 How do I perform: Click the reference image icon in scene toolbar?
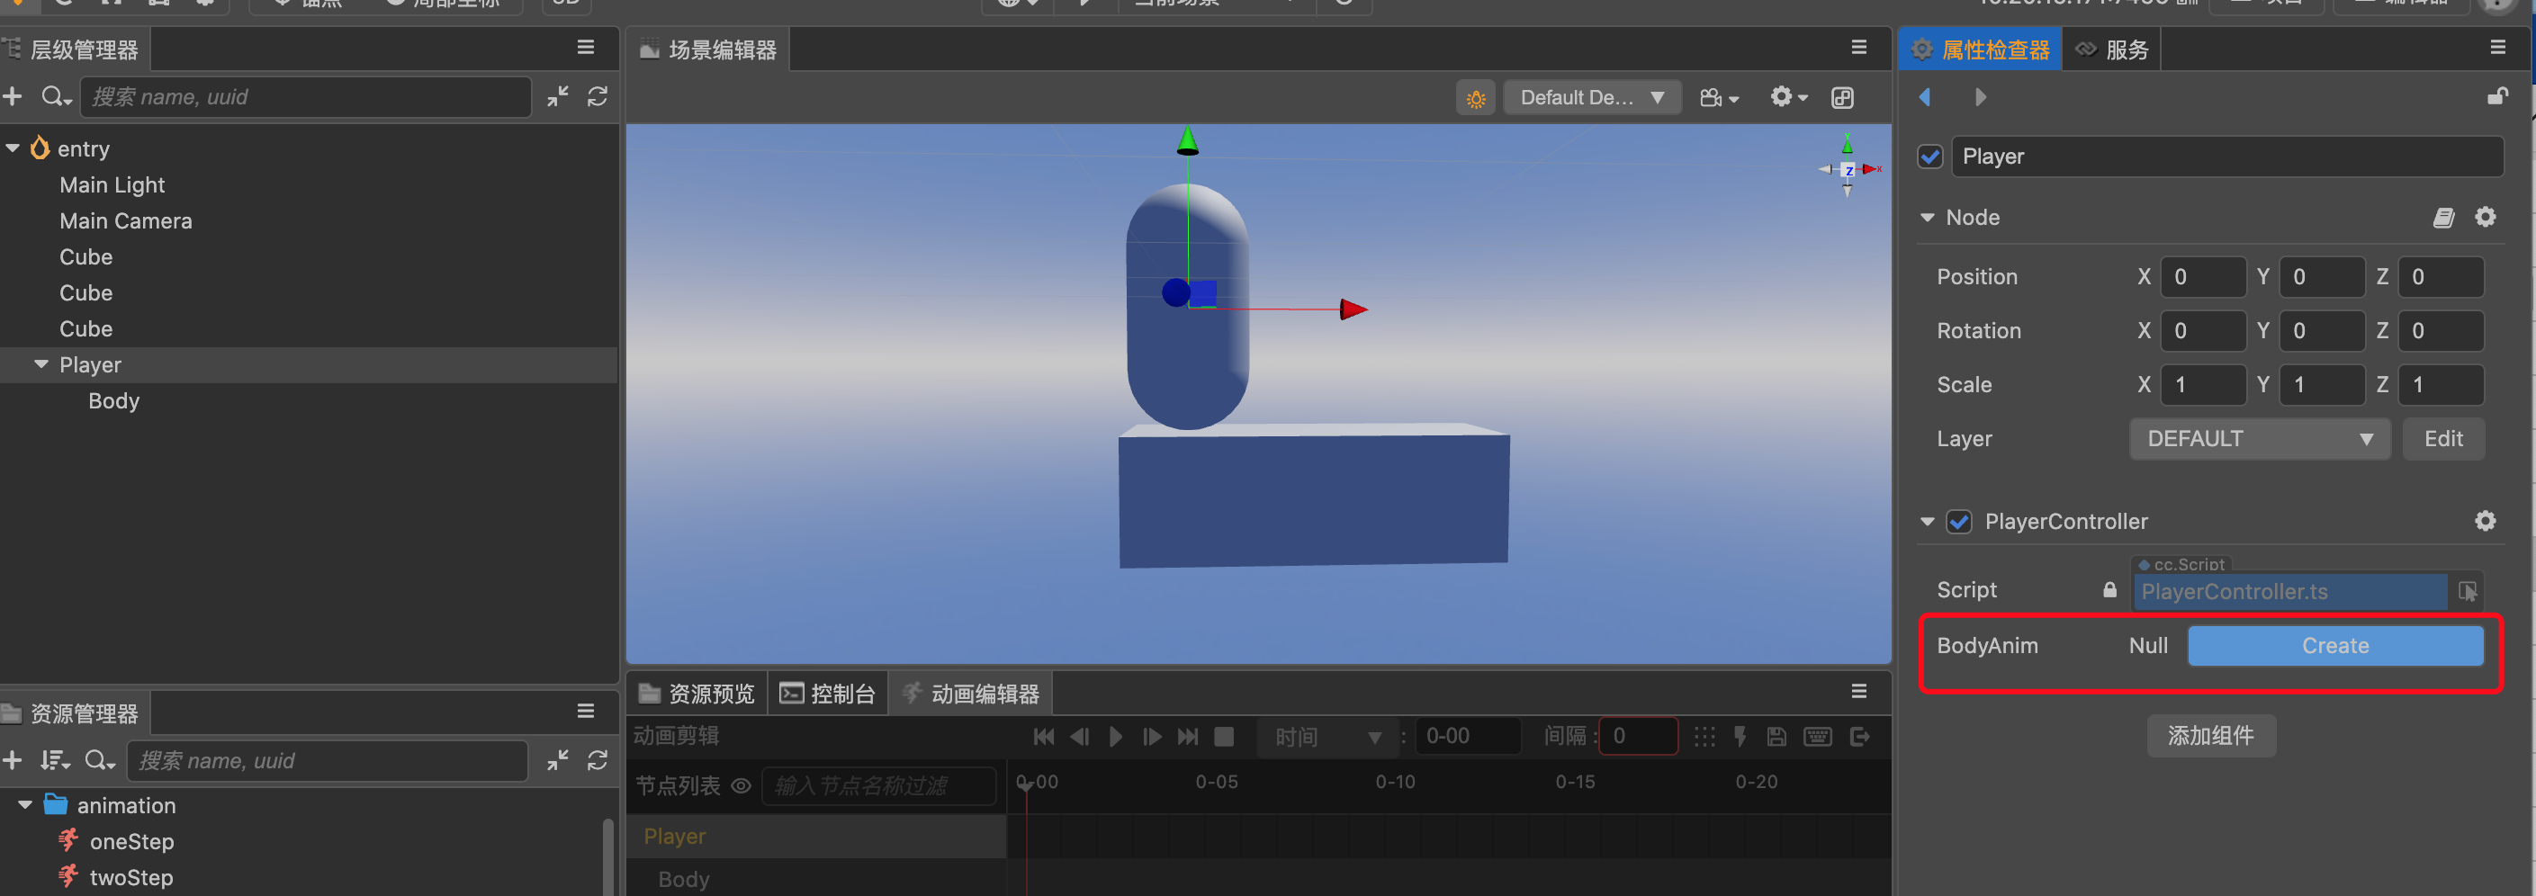click(1842, 97)
